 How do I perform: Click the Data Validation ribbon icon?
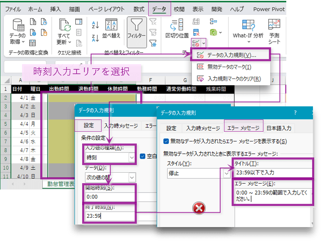tap(196, 43)
